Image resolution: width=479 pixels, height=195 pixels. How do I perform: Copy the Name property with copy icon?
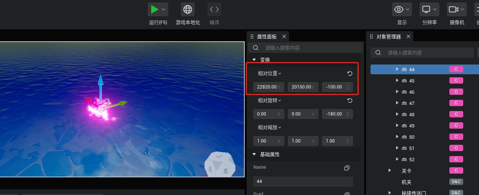pos(347,168)
